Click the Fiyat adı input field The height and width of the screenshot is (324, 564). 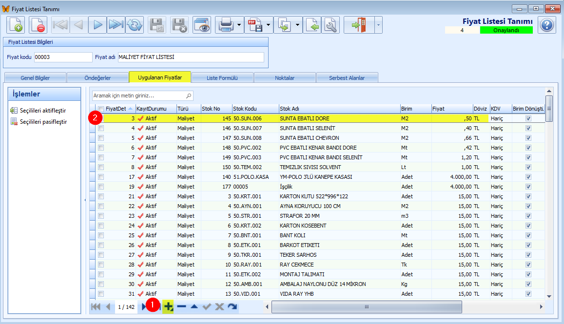191,57
